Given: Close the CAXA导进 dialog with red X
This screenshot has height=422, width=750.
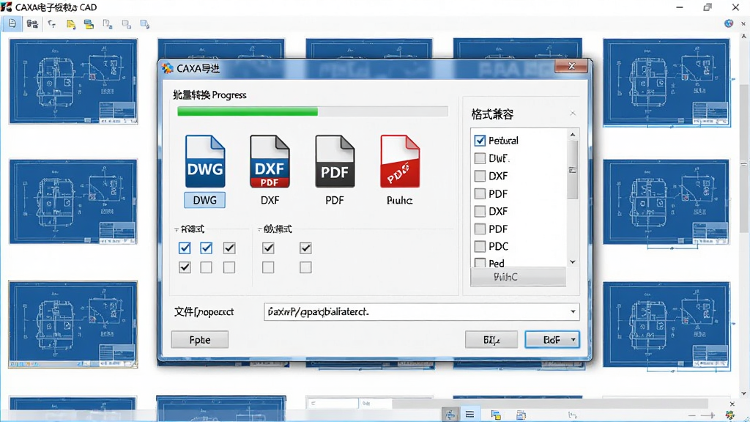Looking at the screenshot, I should pyautogui.click(x=571, y=66).
